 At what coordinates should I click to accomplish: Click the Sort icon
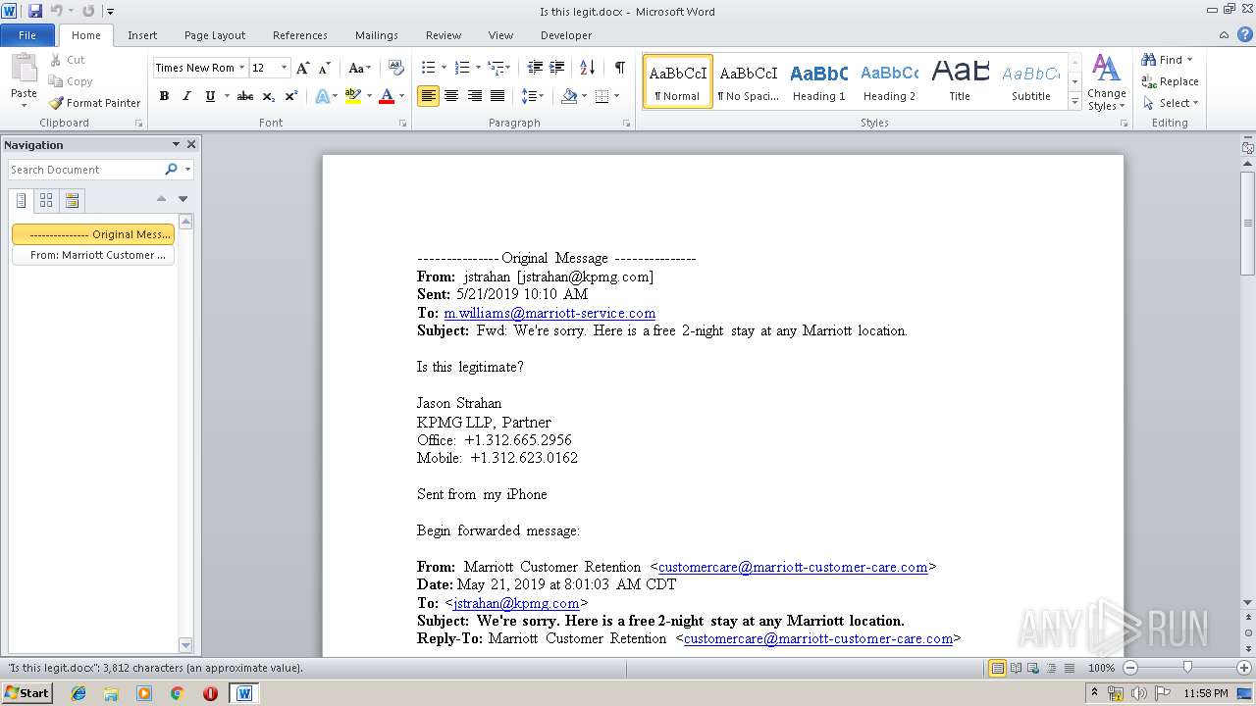tap(588, 68)
